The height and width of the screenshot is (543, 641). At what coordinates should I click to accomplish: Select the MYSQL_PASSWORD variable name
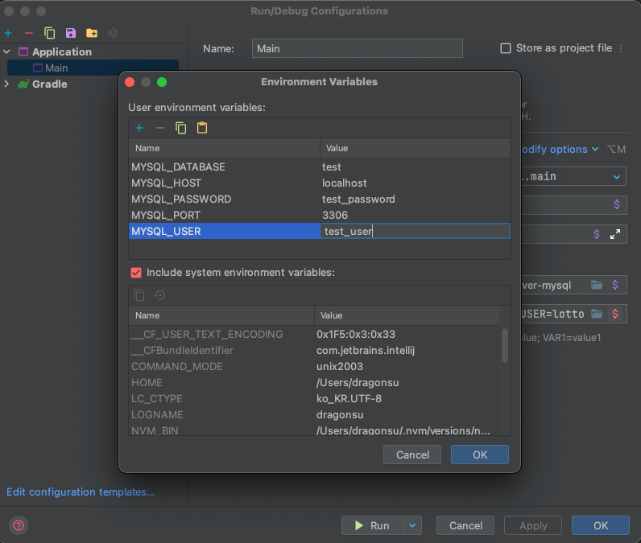(181, 200)
